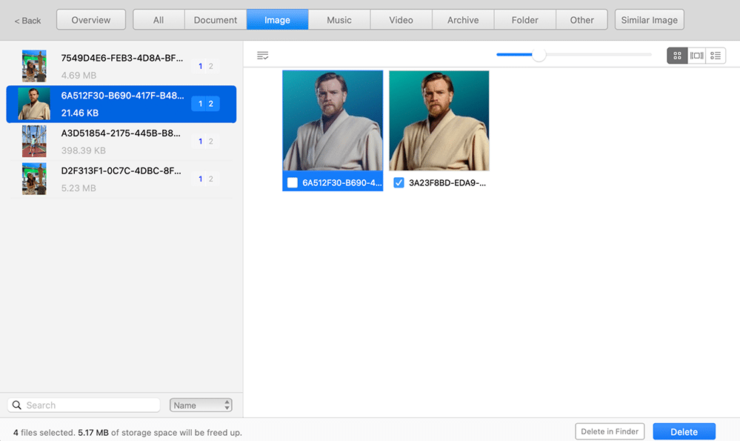Click the list thumbnail of D2F313F1 group
The image size is (740, 441).
[x=35, y=179]
